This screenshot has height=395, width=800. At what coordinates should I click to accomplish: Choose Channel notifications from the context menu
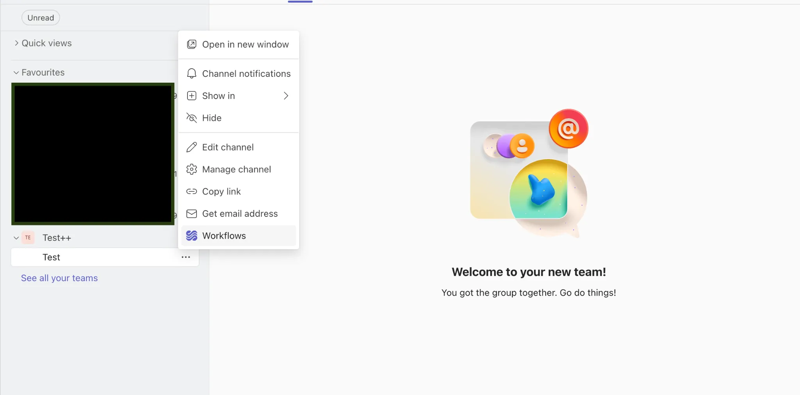click(x=239, y=74)
